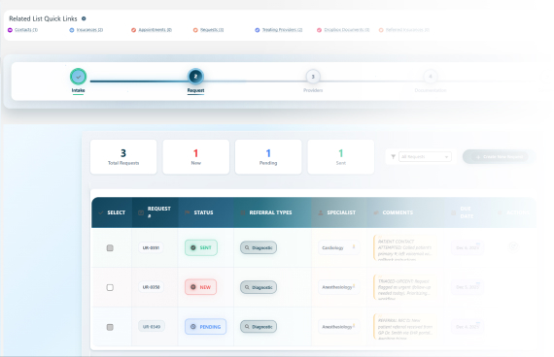Open the Contacts (1) quick link
This screenshot has height=357, width=554.
click(x=23, y=30)
